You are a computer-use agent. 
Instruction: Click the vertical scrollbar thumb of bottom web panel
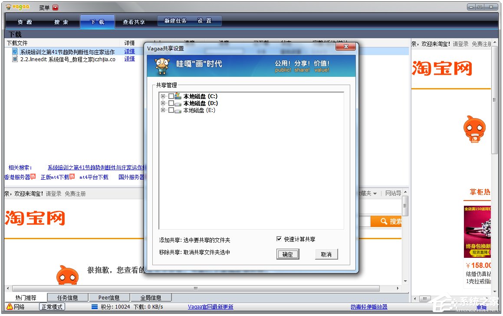coord(405,205)
